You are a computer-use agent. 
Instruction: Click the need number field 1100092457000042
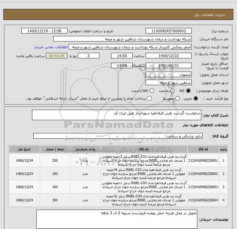[x=169, y=31]
